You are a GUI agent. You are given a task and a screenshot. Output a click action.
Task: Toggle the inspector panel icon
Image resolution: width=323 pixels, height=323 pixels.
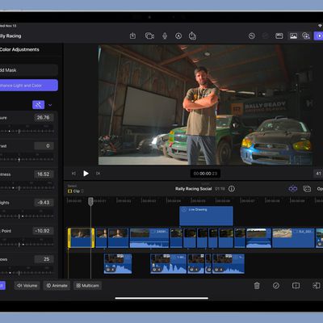pyautogui.click(x=319, y=36)
